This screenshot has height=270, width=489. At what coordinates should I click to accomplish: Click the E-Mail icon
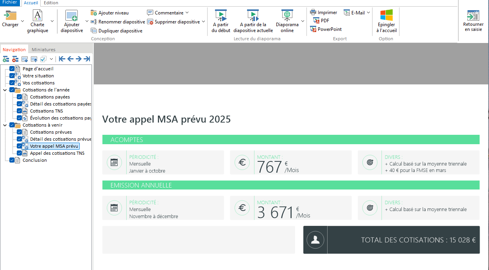point(347,13)
